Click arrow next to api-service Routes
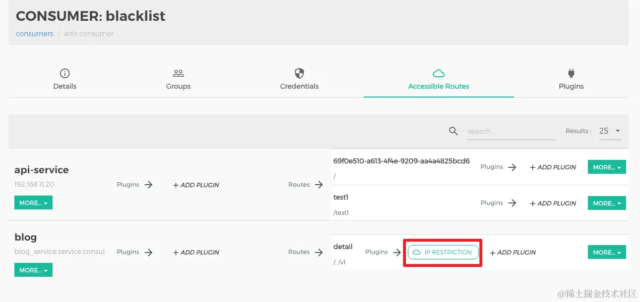640x302 pixels. (x=319, y=185)
